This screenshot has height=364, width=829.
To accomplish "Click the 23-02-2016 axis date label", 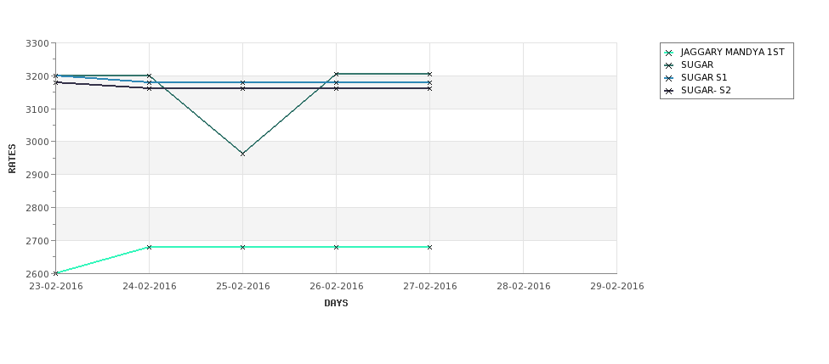I will pos(55,287).
